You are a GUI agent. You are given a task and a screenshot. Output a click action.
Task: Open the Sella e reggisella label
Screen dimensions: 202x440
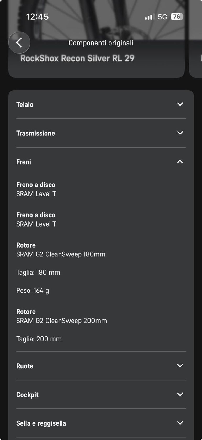click(41, 423)
